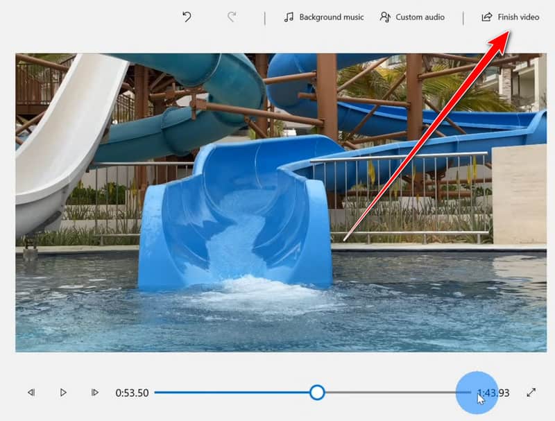Click the step-back-one-frame icon
Image resolution: width=555 pixels, height=421 pixels.
(31, 392)
